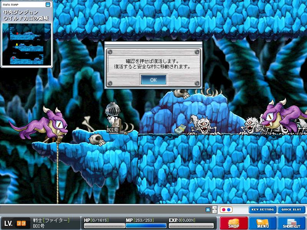Click the revival dialog message text
This screenshot has height=230, width=307.
152,64
